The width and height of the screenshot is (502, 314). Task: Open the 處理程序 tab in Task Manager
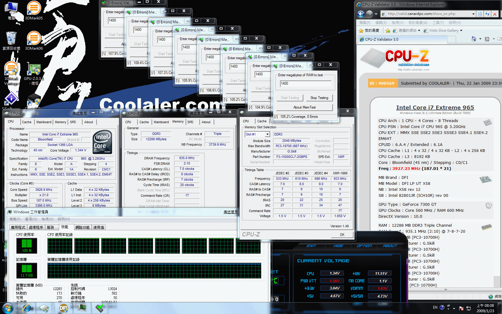36,228
